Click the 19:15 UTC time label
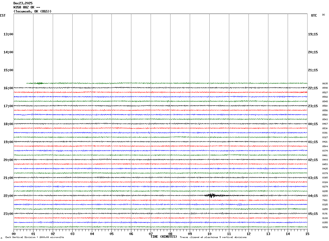This screenshot has height=241, width=329. point(313,34)
